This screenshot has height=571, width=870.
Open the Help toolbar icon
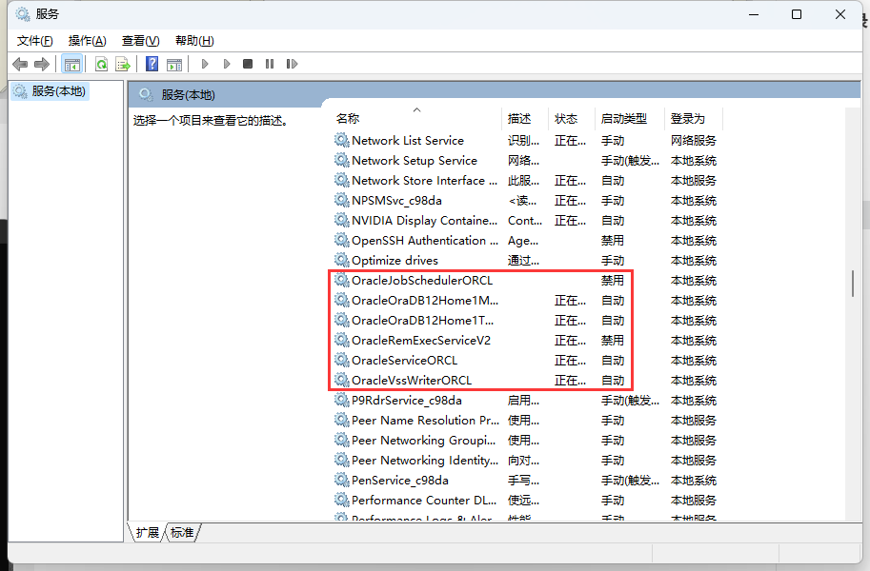pyautogui.click(x=152, y=65)
